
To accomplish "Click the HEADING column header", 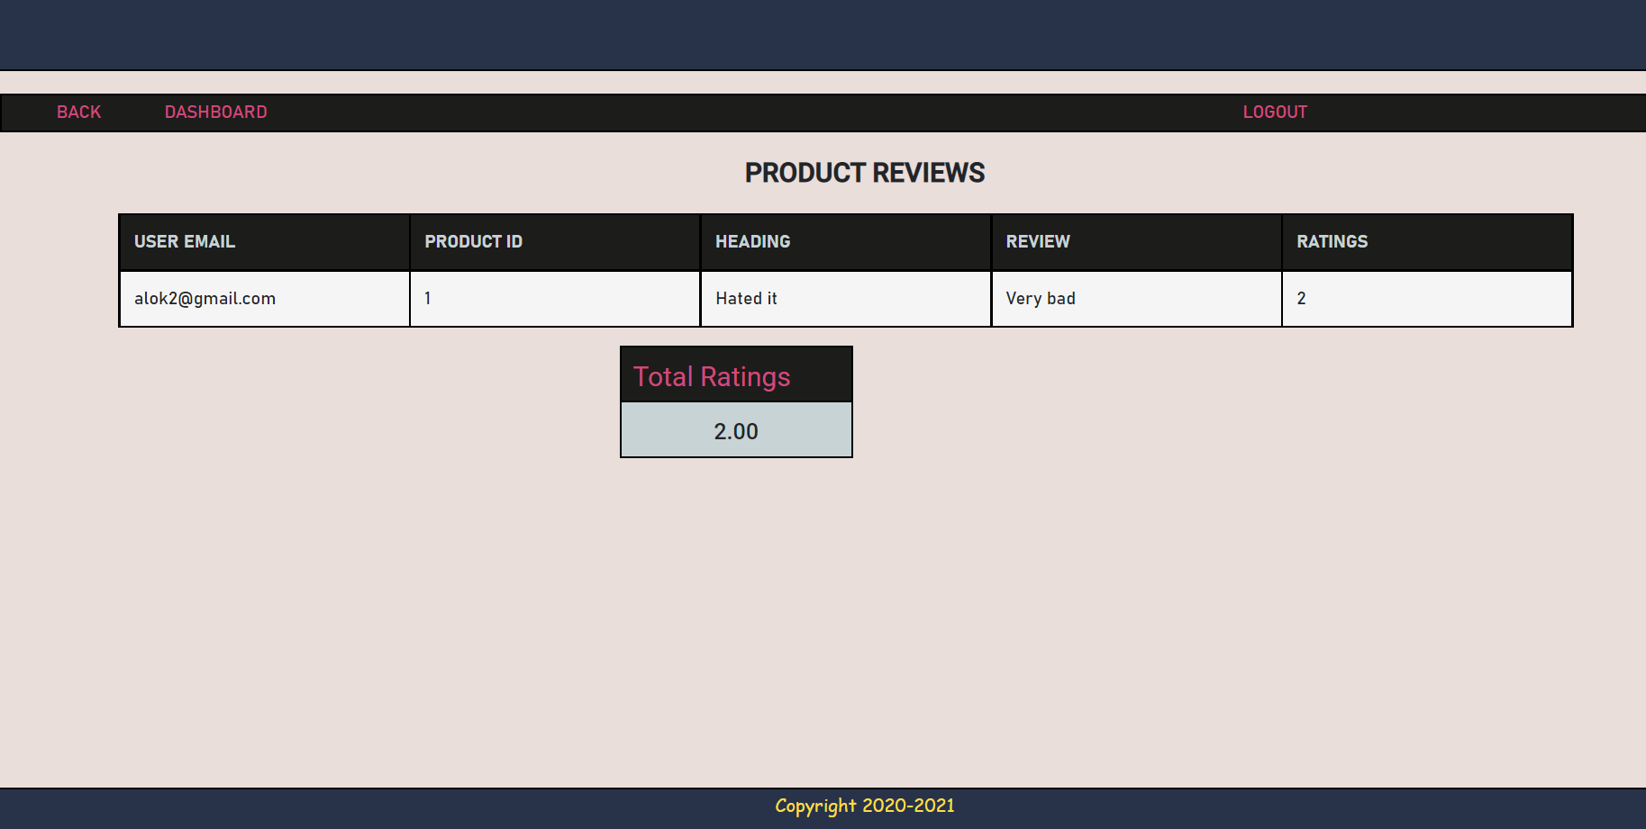I will point(846,242).
